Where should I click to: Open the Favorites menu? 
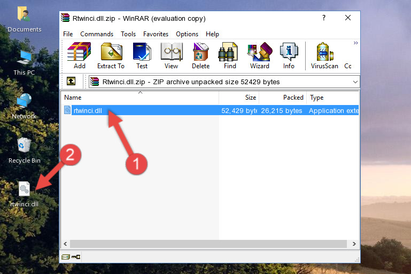pyautogui.click(x=156, y=34)
